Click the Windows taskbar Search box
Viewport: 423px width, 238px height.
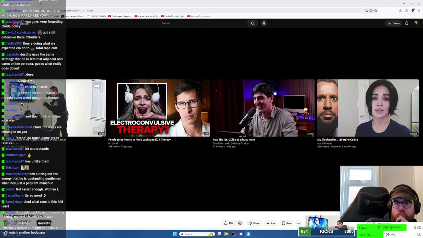tap(197, 234)
